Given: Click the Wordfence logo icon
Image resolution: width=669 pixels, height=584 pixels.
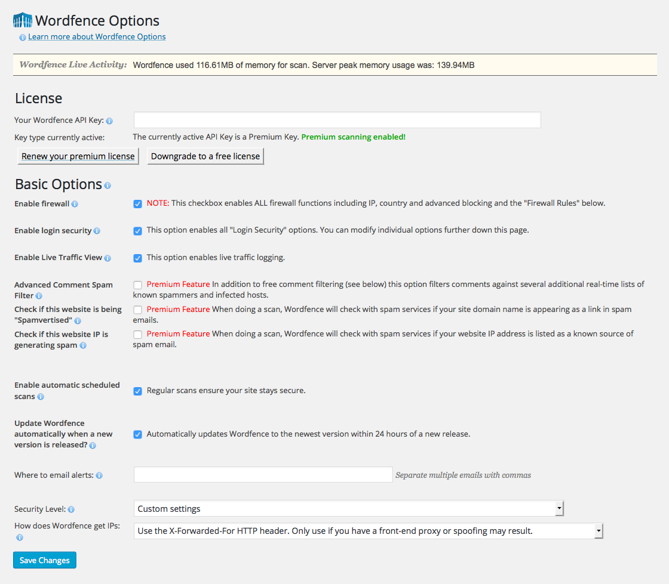Looking at the screenshot, I should point(23,20).
